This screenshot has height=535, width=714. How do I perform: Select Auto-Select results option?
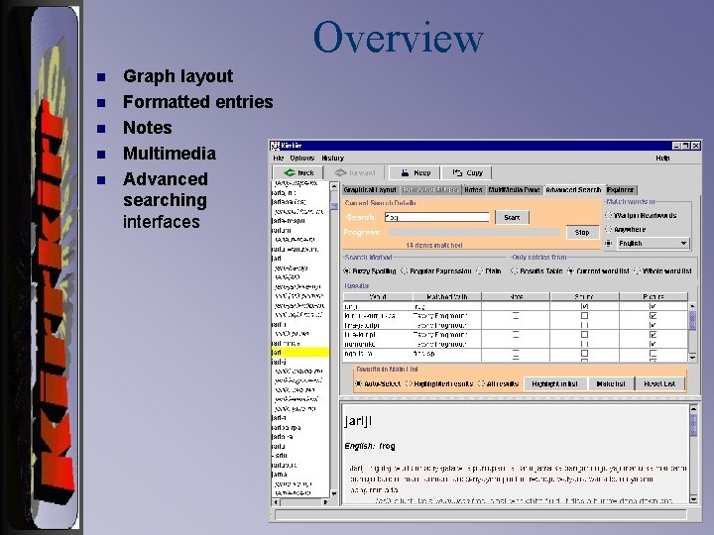[359, 384]
